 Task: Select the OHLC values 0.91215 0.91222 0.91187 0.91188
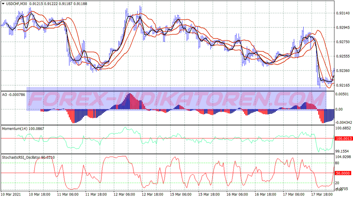point(58,4)
